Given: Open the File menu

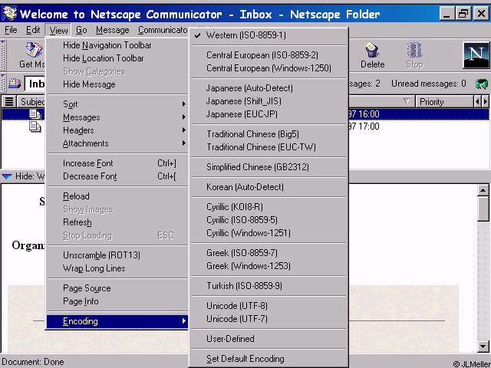Looking at the screenshot, I should (11, 30).
